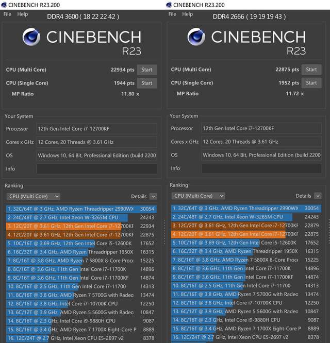Expand the Details arrow in right window
Viewport: 330px width, 343px height.
point(318,196)
